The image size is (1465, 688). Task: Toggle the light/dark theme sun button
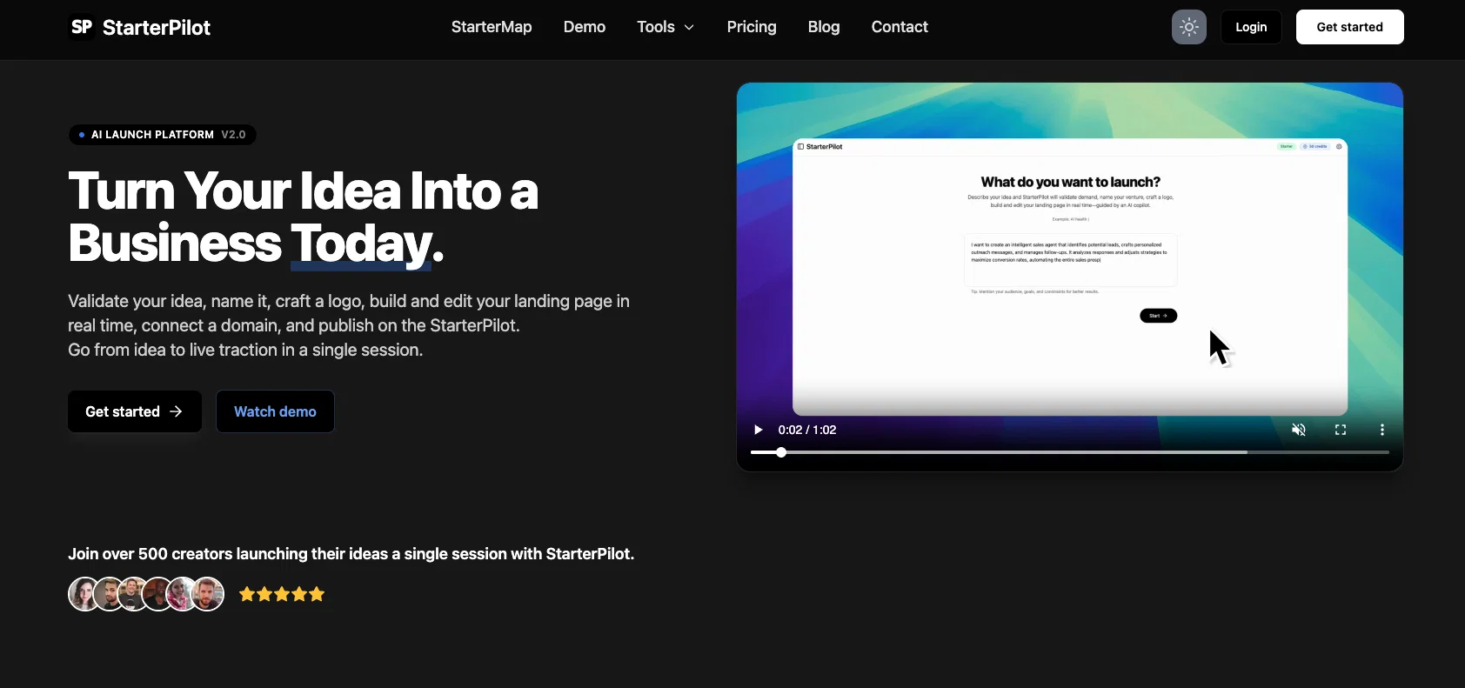coord(1188,27)
